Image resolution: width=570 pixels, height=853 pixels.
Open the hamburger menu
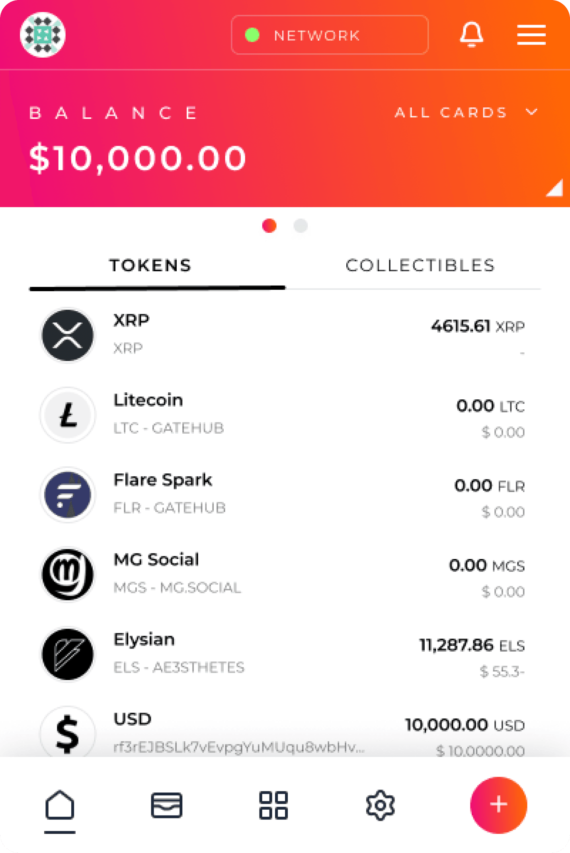(x=531, y=35)
